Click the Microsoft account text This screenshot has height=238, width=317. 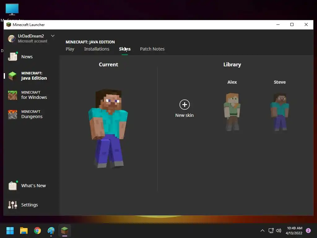(x=33, y=41)
